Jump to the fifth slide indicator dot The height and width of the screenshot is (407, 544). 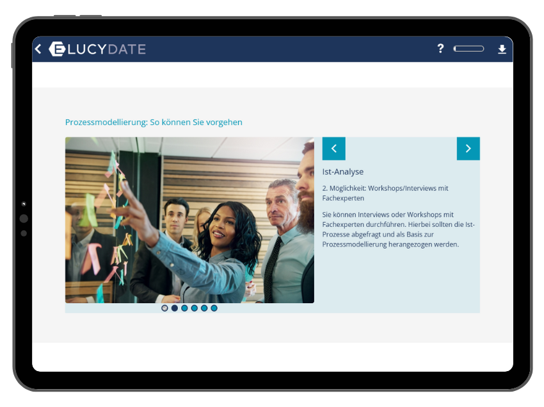tap(204, 308)
